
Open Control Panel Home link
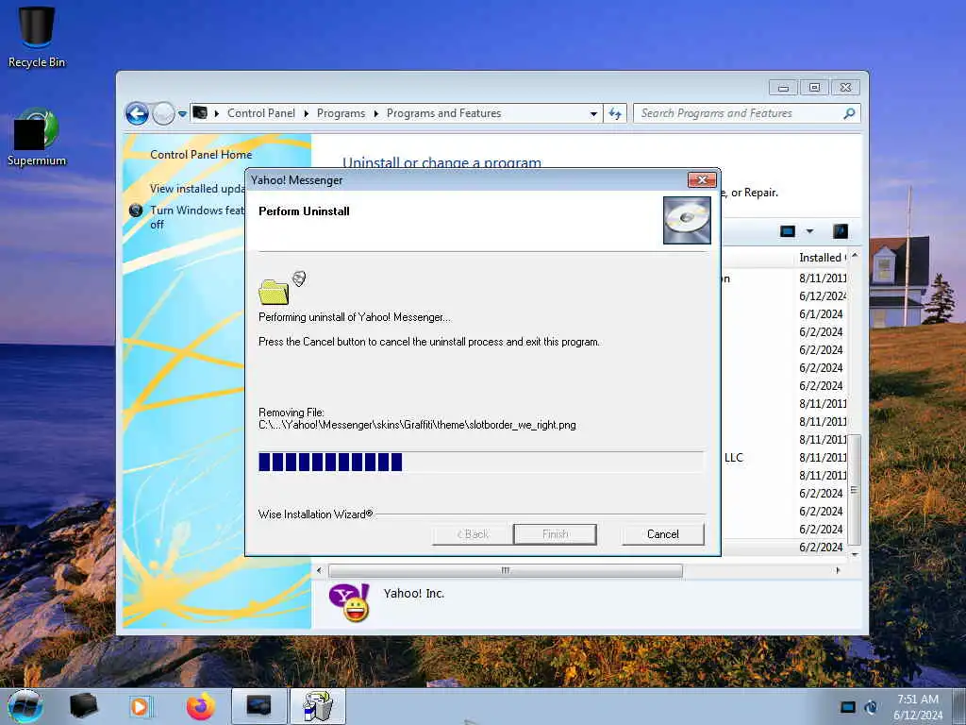201,155
